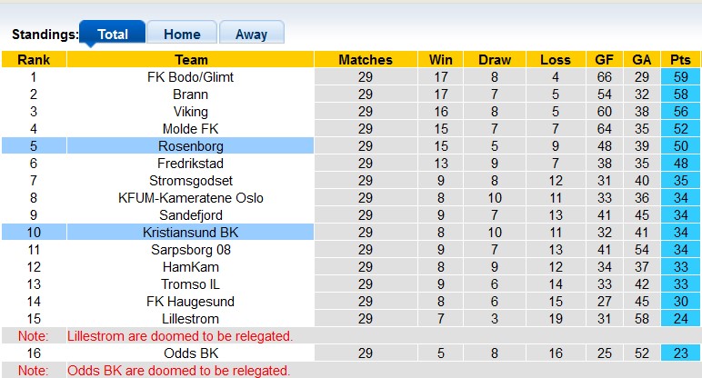Image resolution: width=702 pixels, height=378 pixels.
Task: Select Viking in the standings
Action: tap(190, 112)
